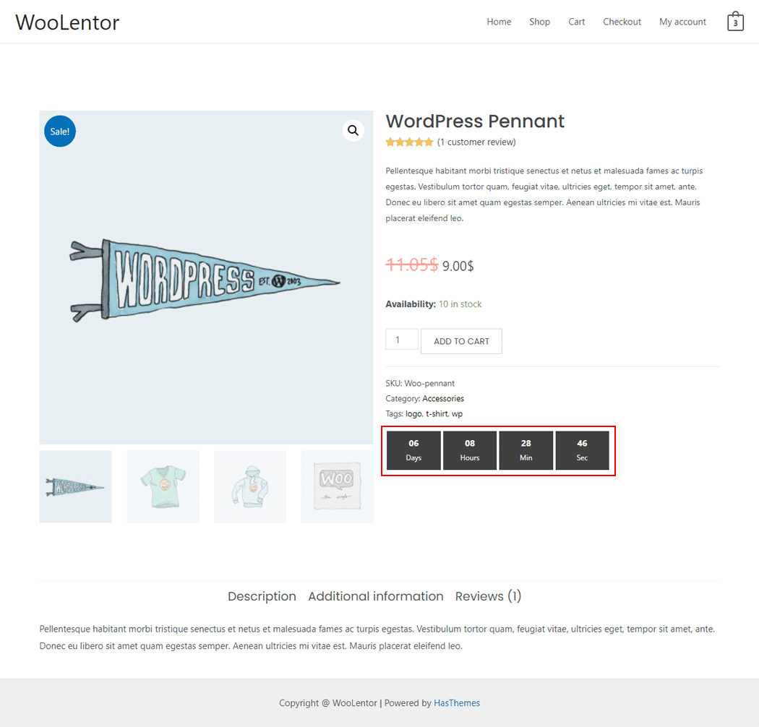Click the magnifier zoom icon on image
The height and width of the screenshot is (727, 759).
pyautogui.click(x=353, y=130)
